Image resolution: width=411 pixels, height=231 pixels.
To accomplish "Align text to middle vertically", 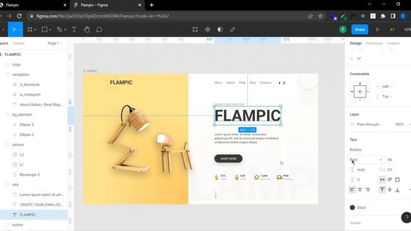I will (390, 190).
